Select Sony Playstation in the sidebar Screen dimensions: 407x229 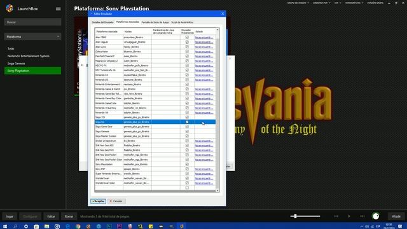click(32, 71)
